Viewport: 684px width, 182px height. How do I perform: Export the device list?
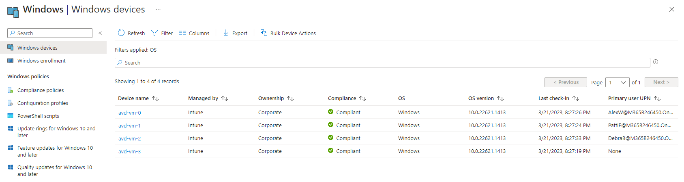[235, 33]
